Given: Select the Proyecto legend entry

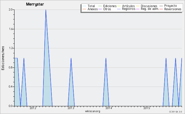Looking at the screenshot, I should 168,6.
